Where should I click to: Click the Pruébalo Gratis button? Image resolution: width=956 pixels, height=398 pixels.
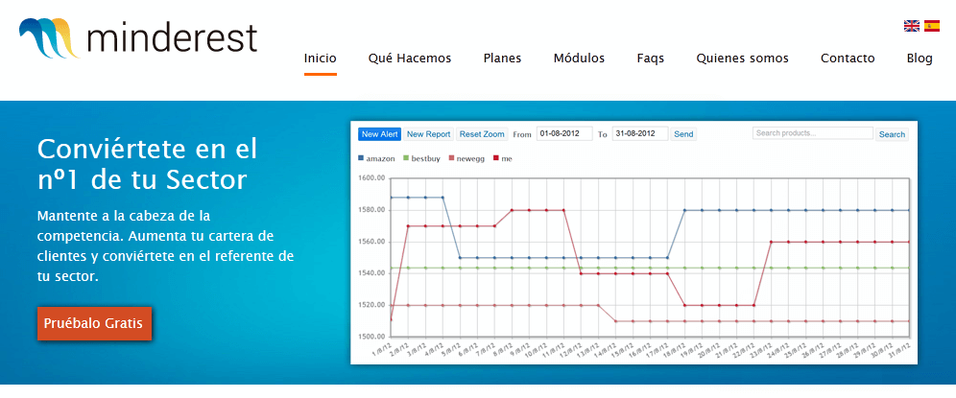point(94,323)
